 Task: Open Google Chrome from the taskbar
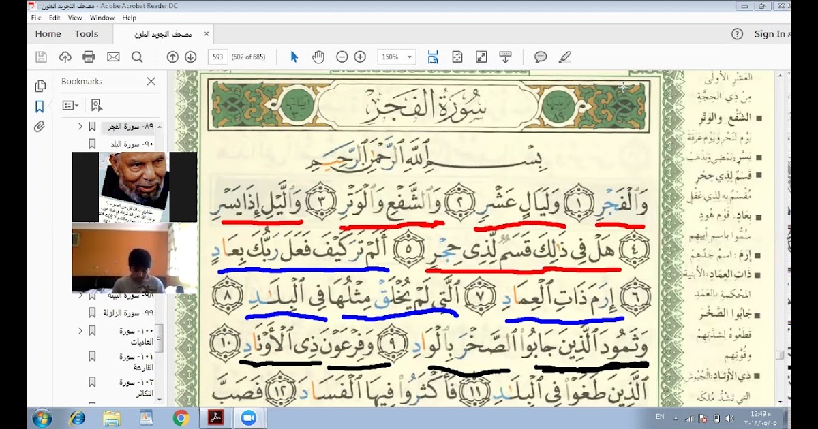181,418
